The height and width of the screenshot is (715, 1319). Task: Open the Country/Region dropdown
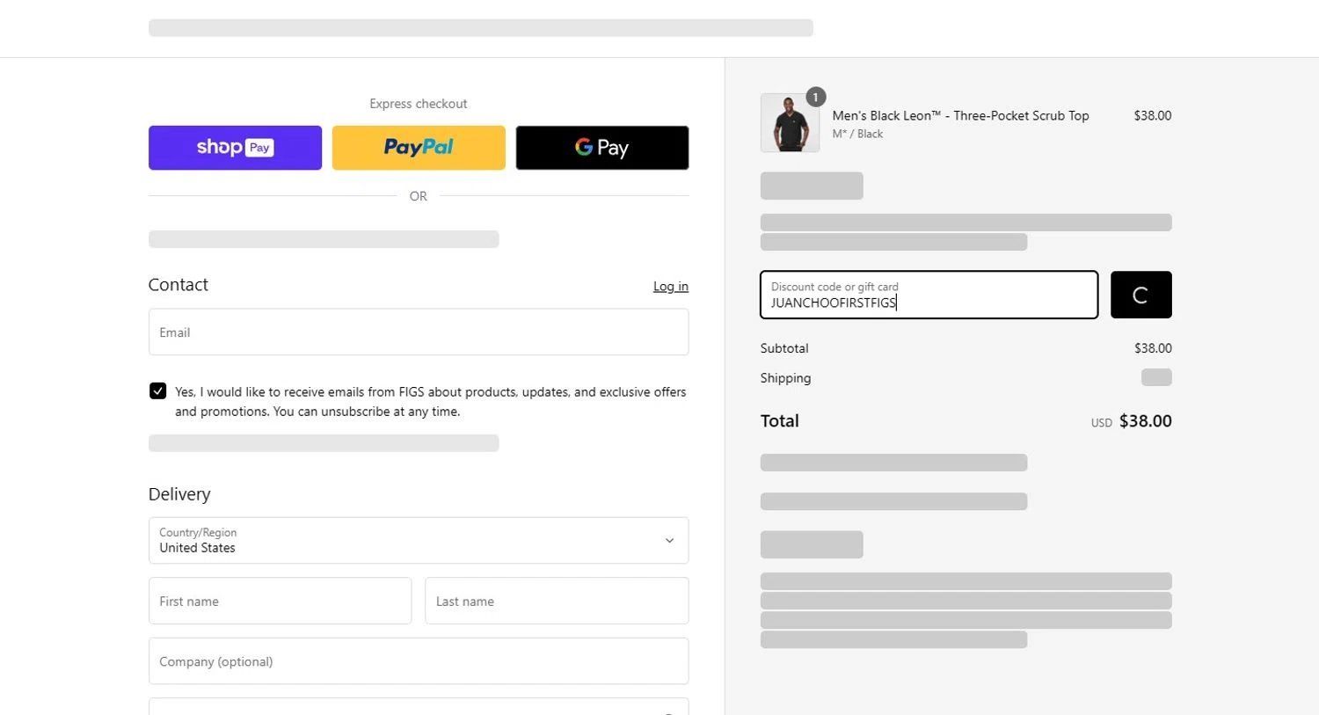coord(419,540)
